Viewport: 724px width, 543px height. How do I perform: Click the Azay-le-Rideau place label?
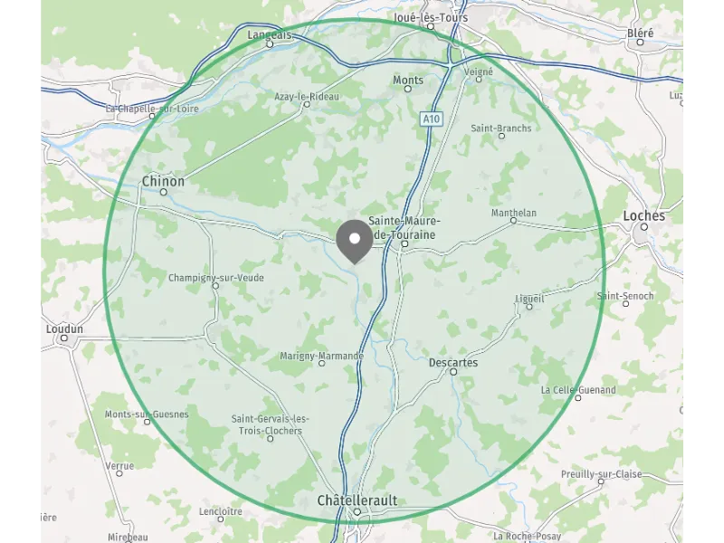(x=307, y=97)
